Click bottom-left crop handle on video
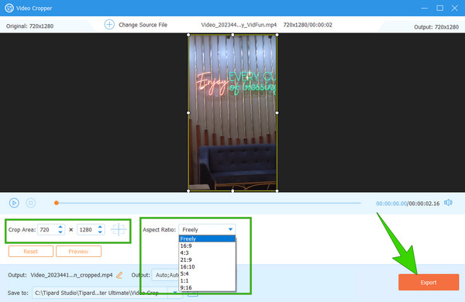465x302 pixels. [188, 190]
